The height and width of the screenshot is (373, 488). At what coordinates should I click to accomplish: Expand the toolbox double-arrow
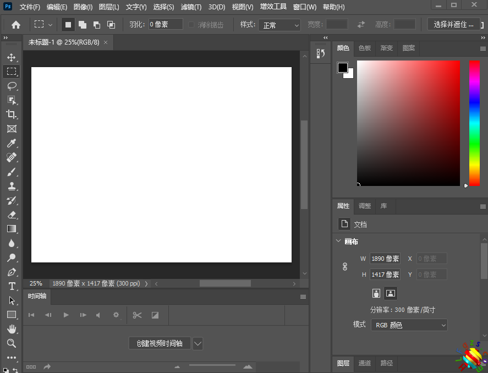6,37
